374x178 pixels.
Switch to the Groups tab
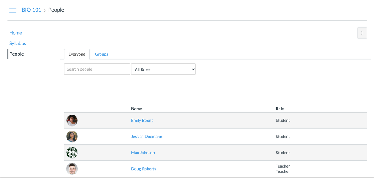click(x=101, y=54)
